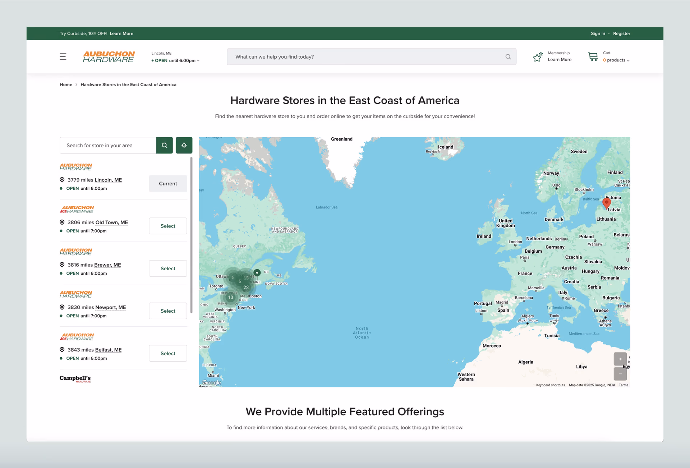Click the Aubuchon Hardware header logo
Screen dimensions: 690x468
109,57
